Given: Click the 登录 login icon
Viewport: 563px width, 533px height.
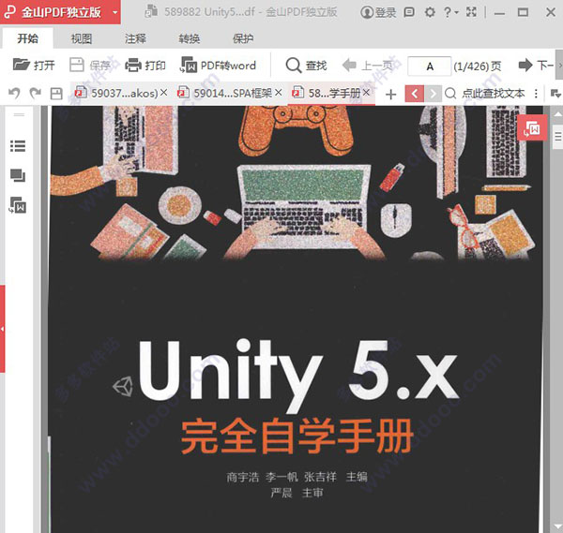Looking at the screenshot, I should [378, 12].
